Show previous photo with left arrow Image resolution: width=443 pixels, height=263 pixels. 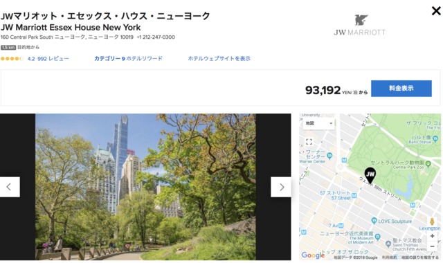10,187
